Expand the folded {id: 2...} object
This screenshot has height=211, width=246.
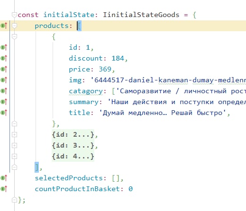pyautogui.click(x=14, y=134)
